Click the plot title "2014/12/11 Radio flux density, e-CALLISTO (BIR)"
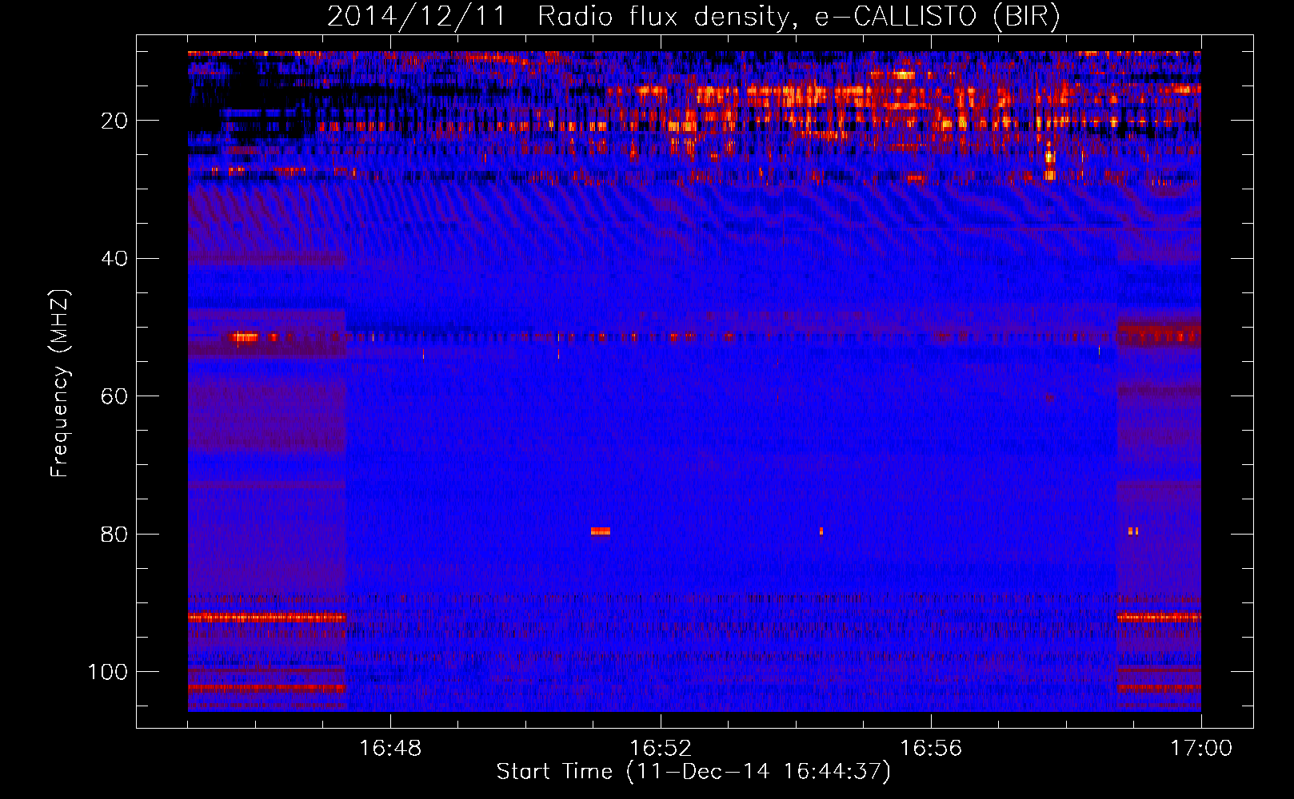1294x799 pixels. pos(693,17)
